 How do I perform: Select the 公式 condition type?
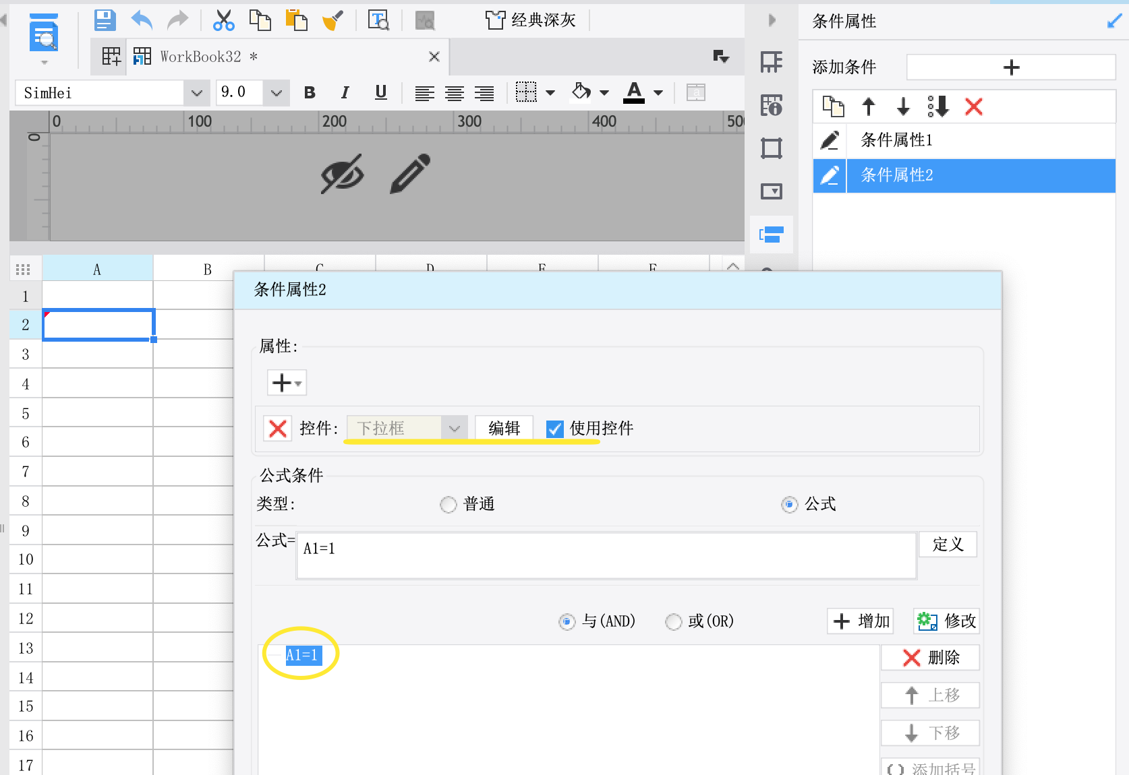[789, 504]
